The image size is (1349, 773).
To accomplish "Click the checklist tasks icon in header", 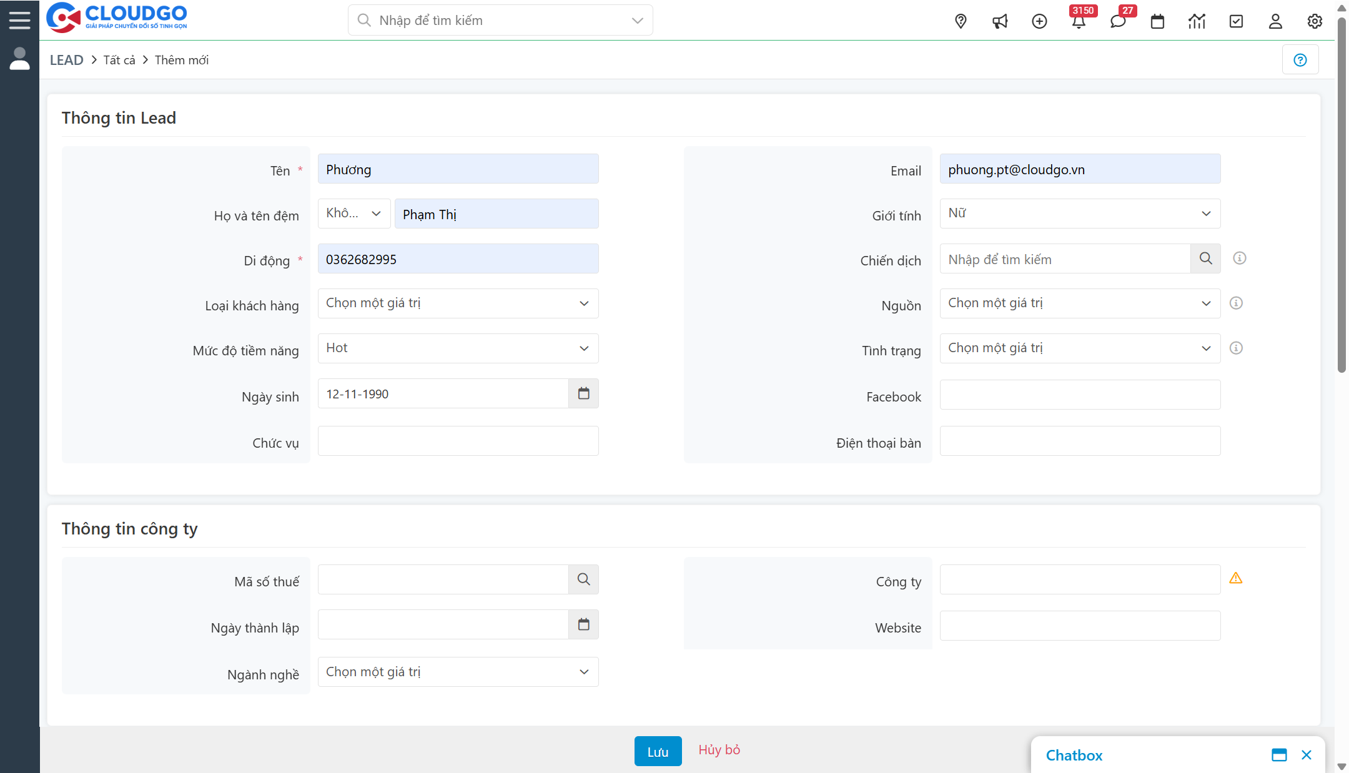I will pyautogui.click(x=1236, y=21).
